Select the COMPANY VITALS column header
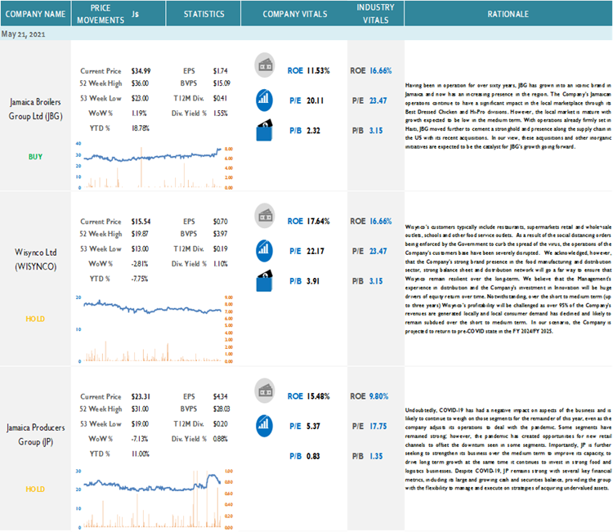The height and width of the screenshot is (532, 613). [x=294, y=14]
